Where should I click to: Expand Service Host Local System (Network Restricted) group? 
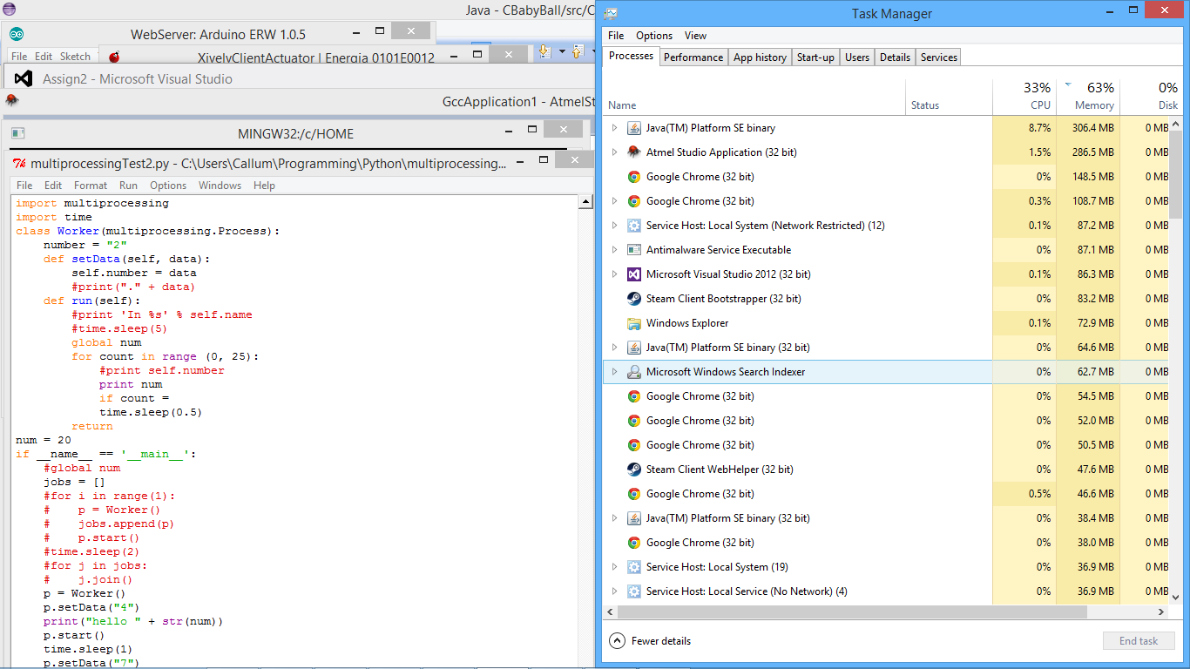coord(614,226)
